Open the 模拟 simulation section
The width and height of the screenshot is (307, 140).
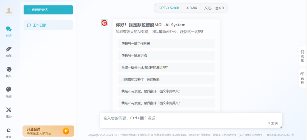(9, 72)
